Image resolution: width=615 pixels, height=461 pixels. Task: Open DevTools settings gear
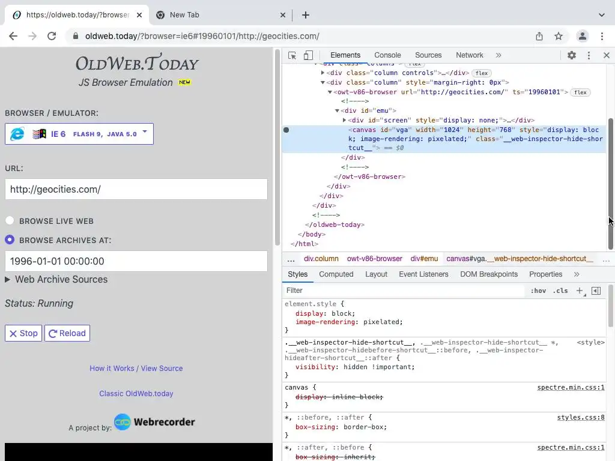tap(572, 55)
